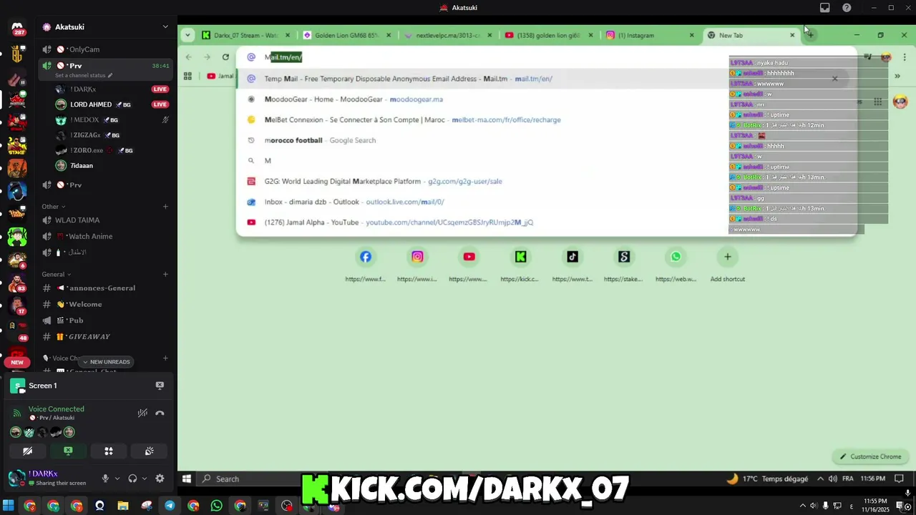Image resolution: width=916 pixels, height=515 pixels.
Task: Go back in Chrome navigation
Action: click(x=188, y=57)
